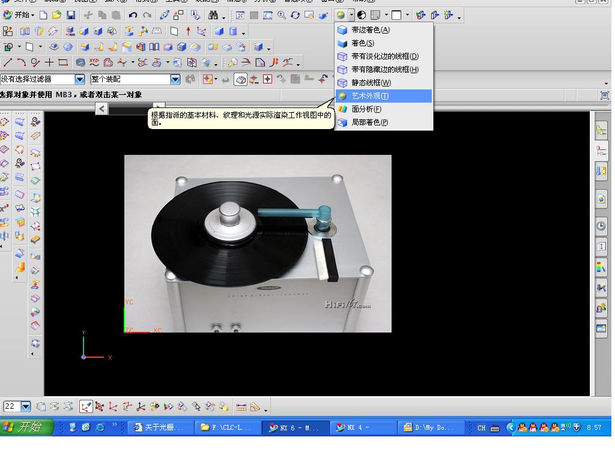Expand the background color dropdown arrow
Image resolution: width=615 pixels, height=461 pixels.
407,15
